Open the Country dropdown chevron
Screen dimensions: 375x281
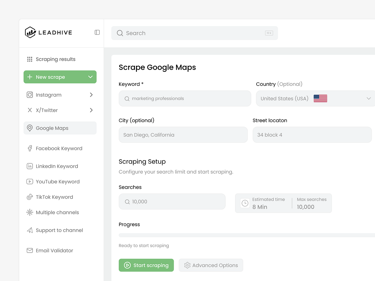(369, 99)
